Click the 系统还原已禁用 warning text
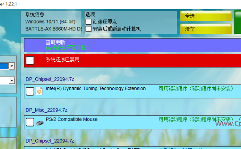This screenshot has width=241, height=149. (x=63, y=60)
